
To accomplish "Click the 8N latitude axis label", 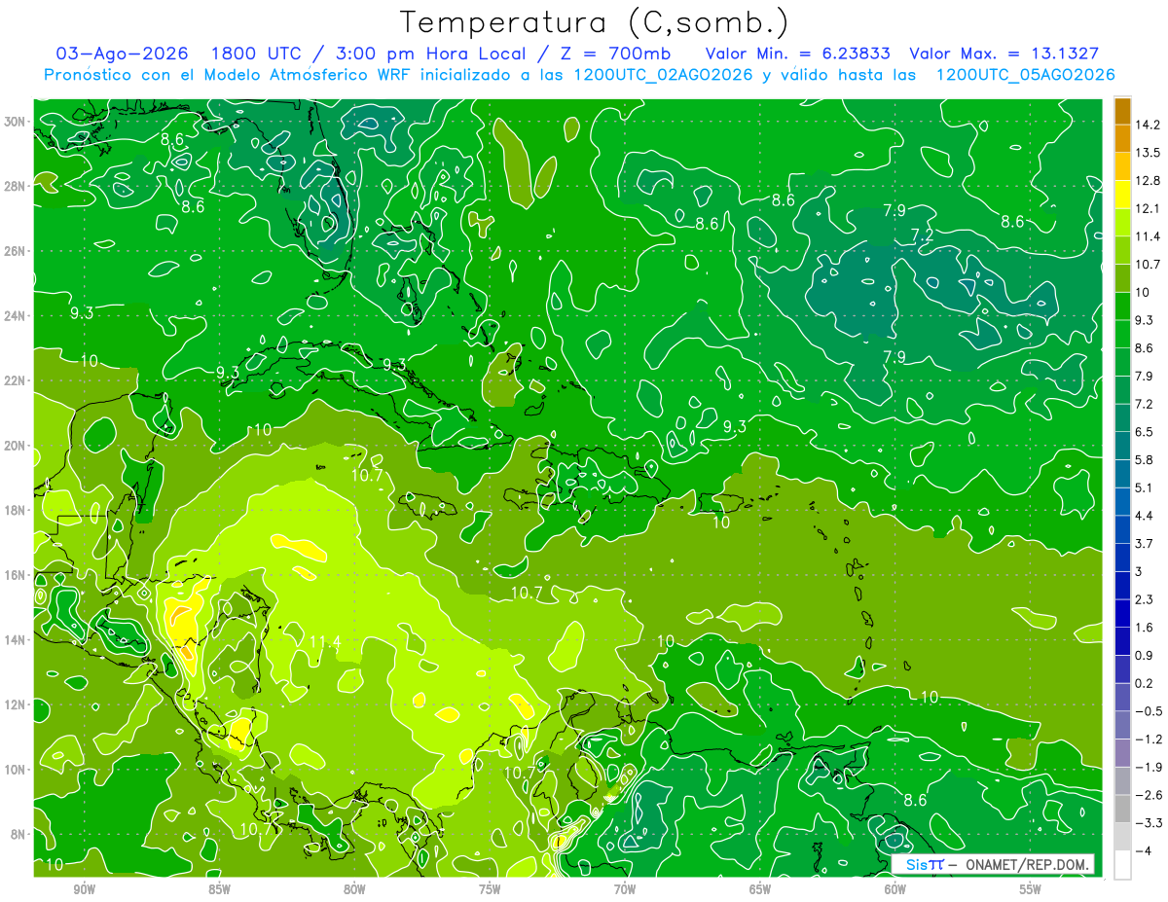I will (x=18, y=834).
